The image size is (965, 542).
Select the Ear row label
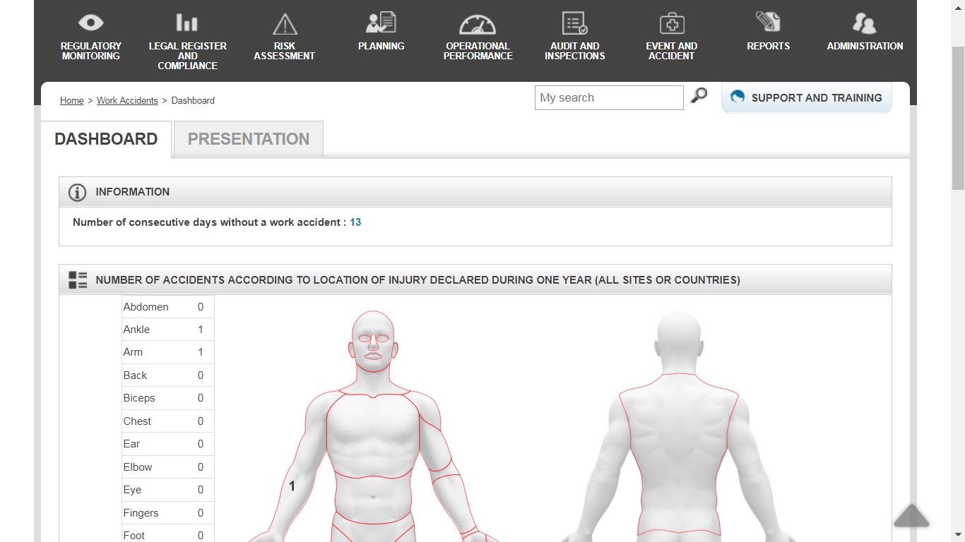[x=131, y=444]
